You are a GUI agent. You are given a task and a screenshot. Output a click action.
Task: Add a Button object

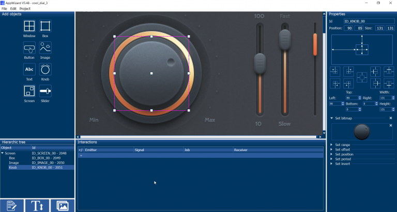click(29, 48)
